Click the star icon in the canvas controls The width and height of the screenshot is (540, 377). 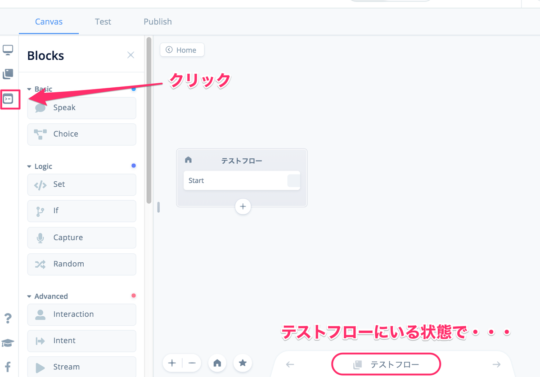(x=243, y=363)
